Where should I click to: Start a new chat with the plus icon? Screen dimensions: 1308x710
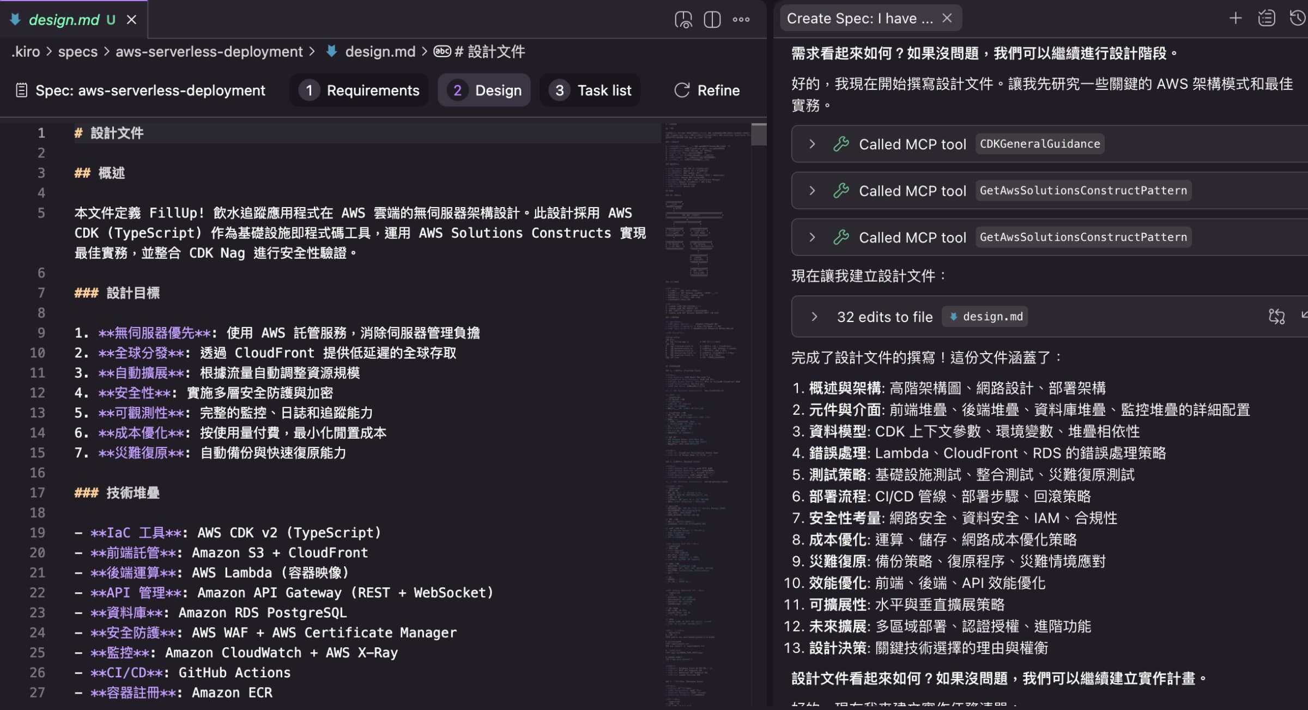(x=1234, y=18)
